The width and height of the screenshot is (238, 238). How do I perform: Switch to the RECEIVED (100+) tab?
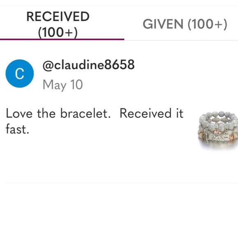click(x=58, y=24)
